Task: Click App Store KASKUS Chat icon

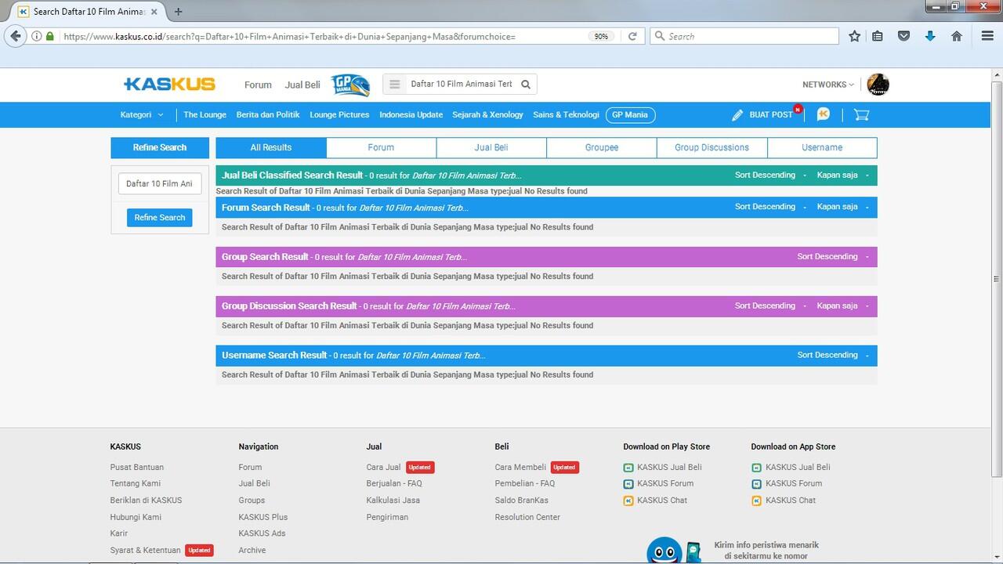Action: [x=756, y=501]
